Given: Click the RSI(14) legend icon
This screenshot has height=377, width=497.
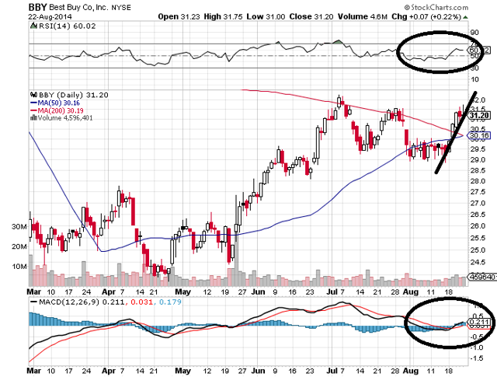Looking at the screenshot, I should point(33,26).
